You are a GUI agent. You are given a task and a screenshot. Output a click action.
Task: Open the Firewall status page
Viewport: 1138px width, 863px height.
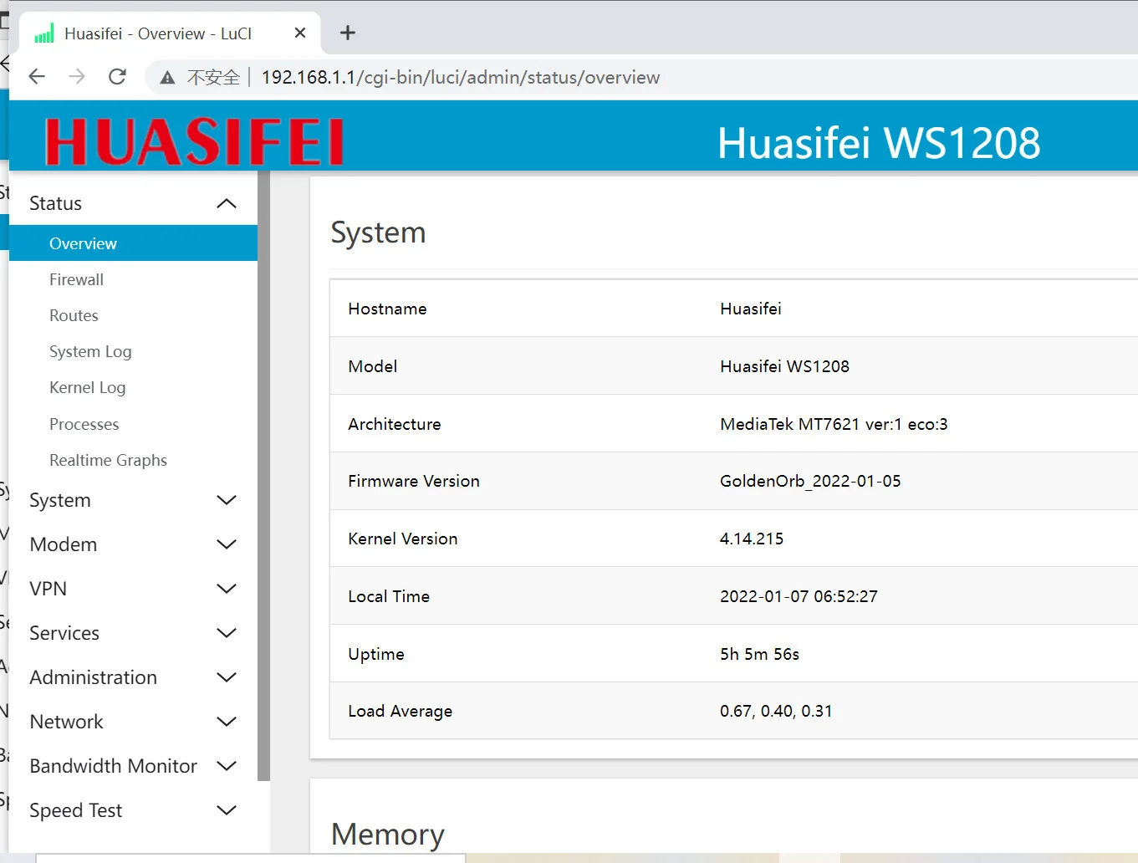point(76,279)
